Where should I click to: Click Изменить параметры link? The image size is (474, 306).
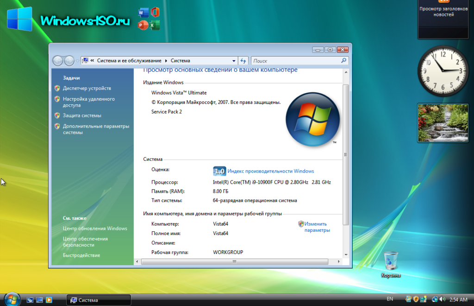pyautogui.click(x=317, y=227)
